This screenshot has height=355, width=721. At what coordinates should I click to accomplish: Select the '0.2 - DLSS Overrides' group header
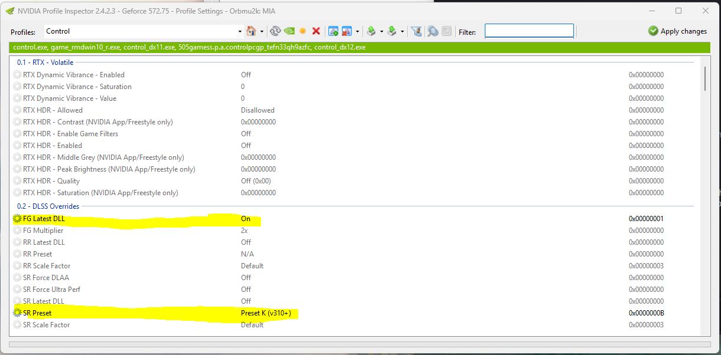coord(48,206)
